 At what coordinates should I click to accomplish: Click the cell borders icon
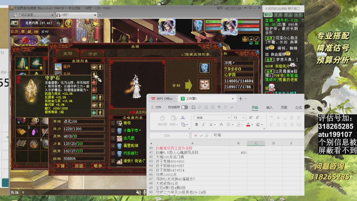pyautogui.click(x=228, y=125)
